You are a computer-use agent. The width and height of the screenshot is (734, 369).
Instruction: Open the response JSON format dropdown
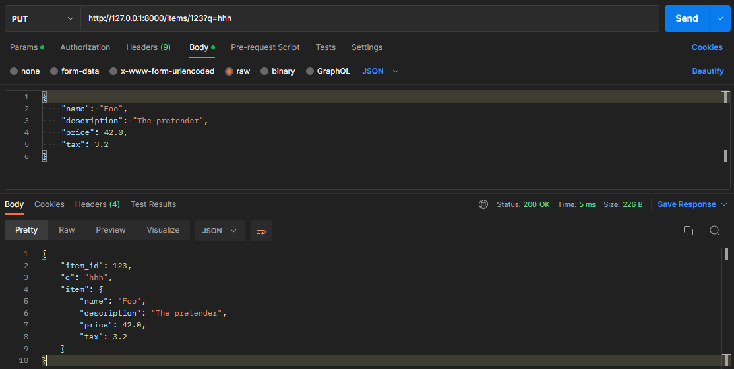pos(220,231)
